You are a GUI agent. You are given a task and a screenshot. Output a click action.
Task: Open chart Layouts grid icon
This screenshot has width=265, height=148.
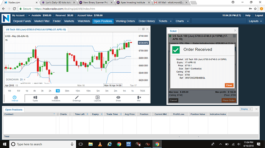point(98,97)
